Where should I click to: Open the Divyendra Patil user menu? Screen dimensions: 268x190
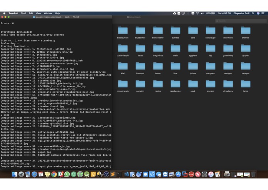(x=241, y=13)
